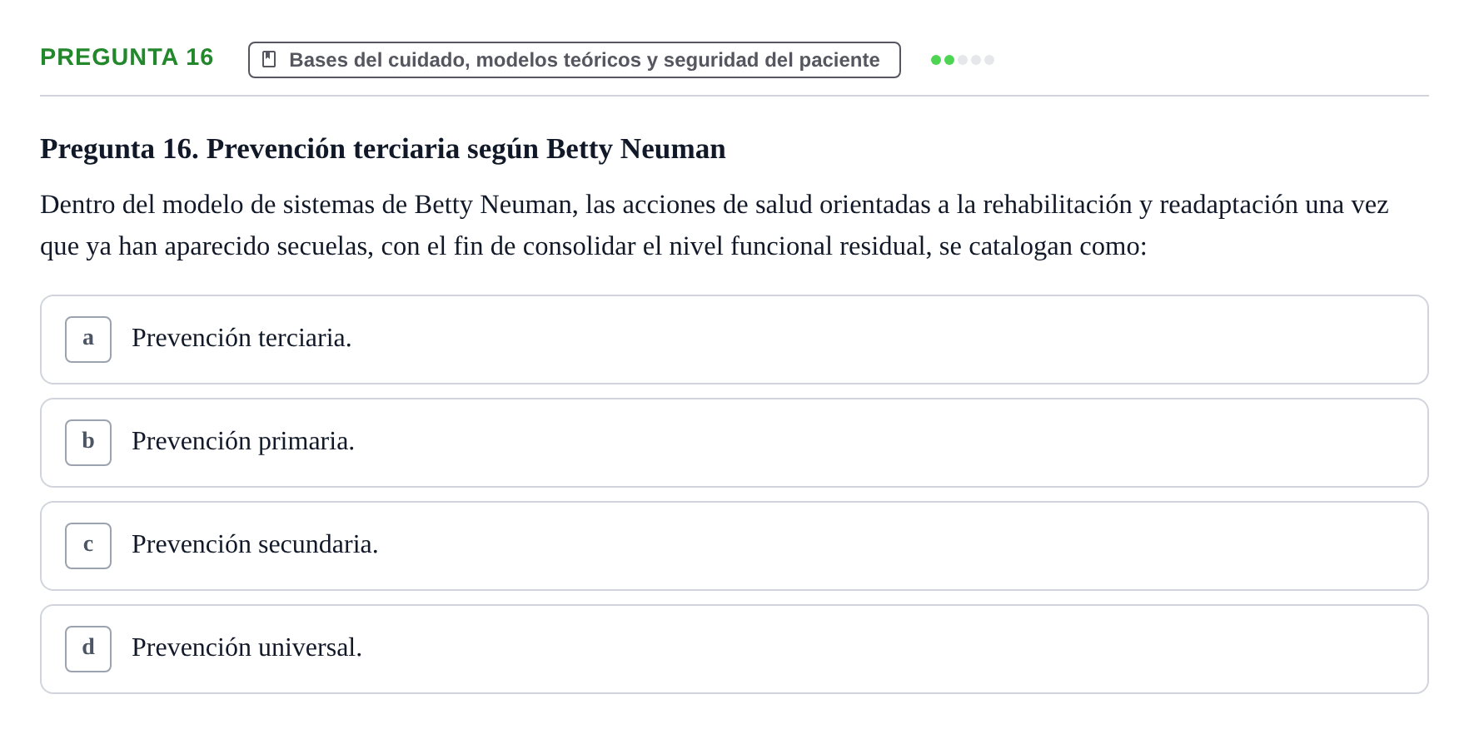Click the last gray difficulty dot
Image resolution: width=1469 pixels, height=734 pixels.
tap(989, 60)
